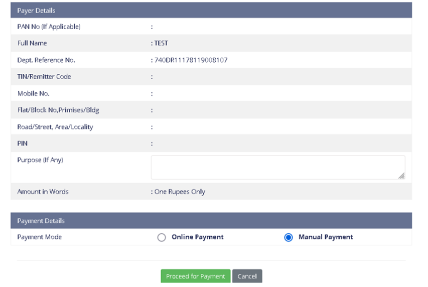Screen dimensions: 428x287
Task: Click the Proceed for Payment button
Action: 195,276
